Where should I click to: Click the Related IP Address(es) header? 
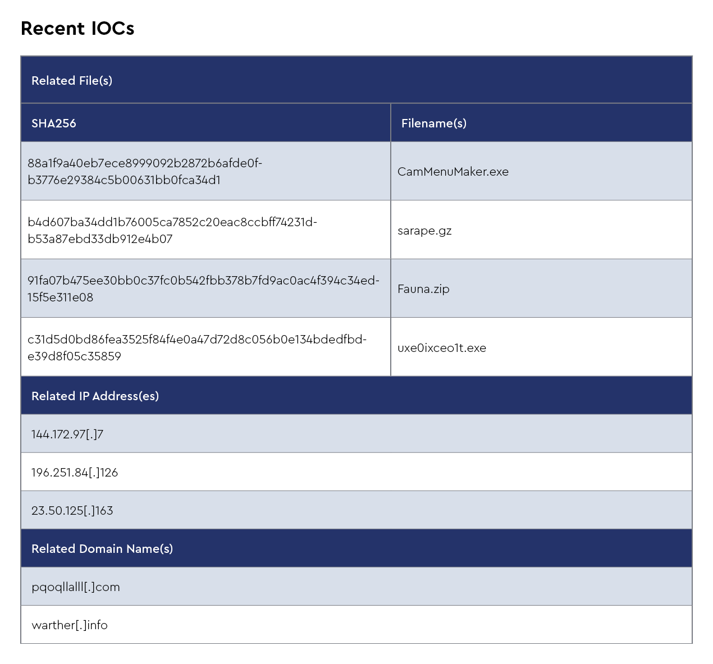click(x=95, y=396)
